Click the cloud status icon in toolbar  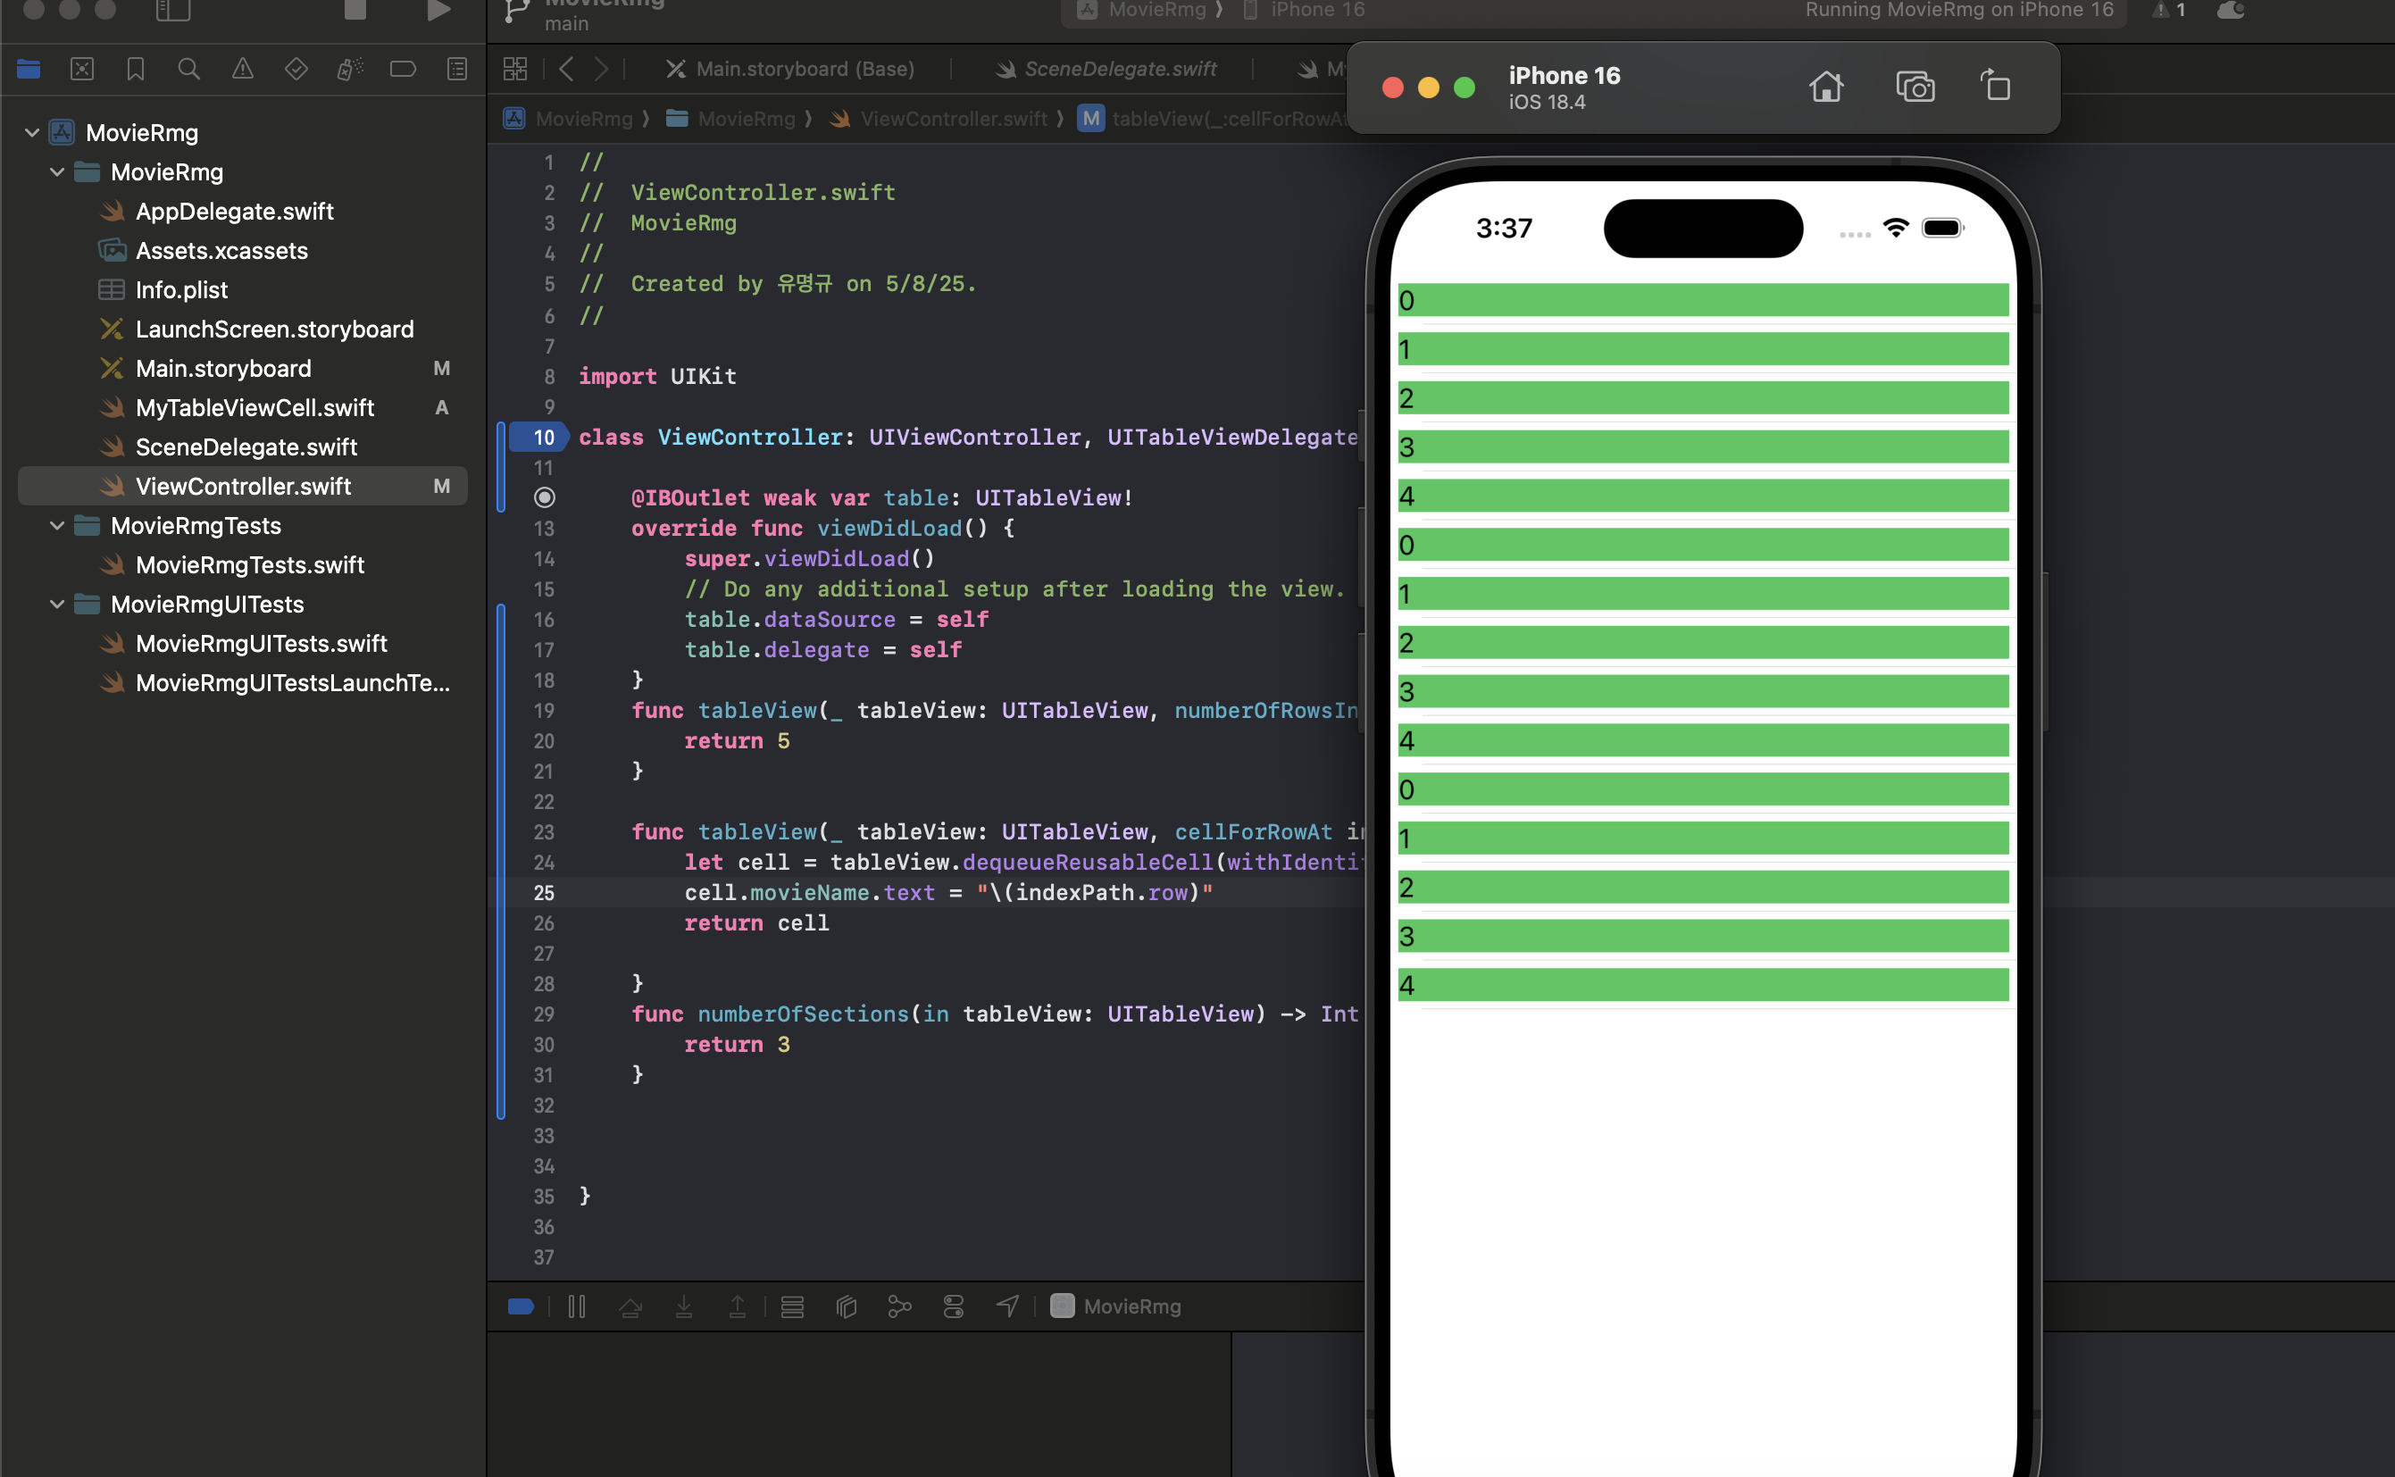2231,10
